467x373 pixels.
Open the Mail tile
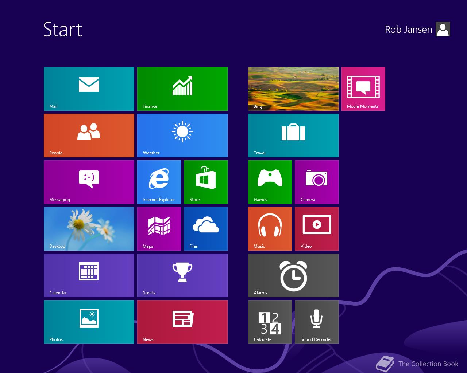[89, 89]
